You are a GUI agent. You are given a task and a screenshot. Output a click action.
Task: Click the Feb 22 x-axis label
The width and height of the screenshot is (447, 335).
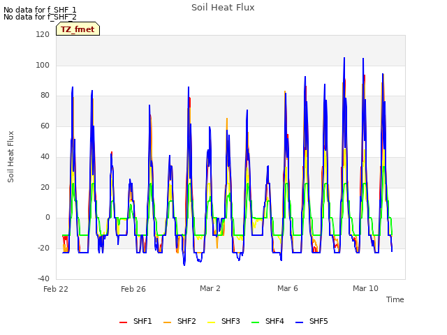[x=56, y=289]
